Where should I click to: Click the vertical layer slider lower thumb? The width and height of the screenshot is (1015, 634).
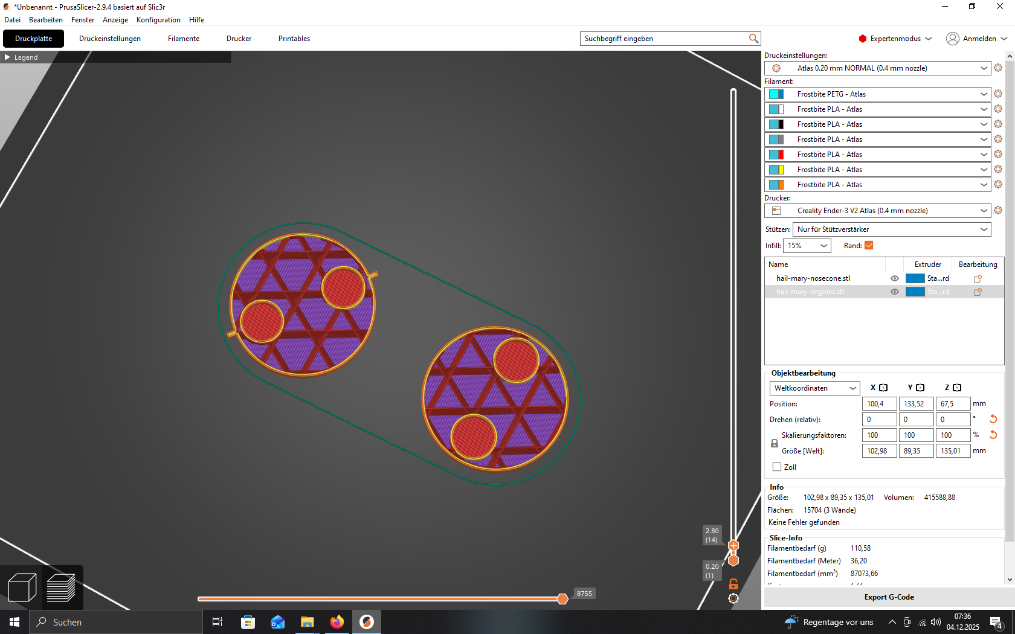[x=733, y=561]
